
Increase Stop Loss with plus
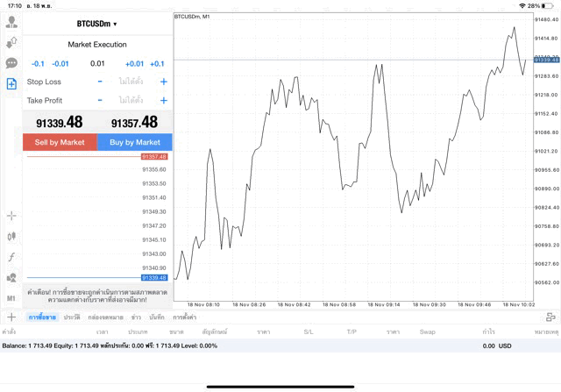pos(164,82)
